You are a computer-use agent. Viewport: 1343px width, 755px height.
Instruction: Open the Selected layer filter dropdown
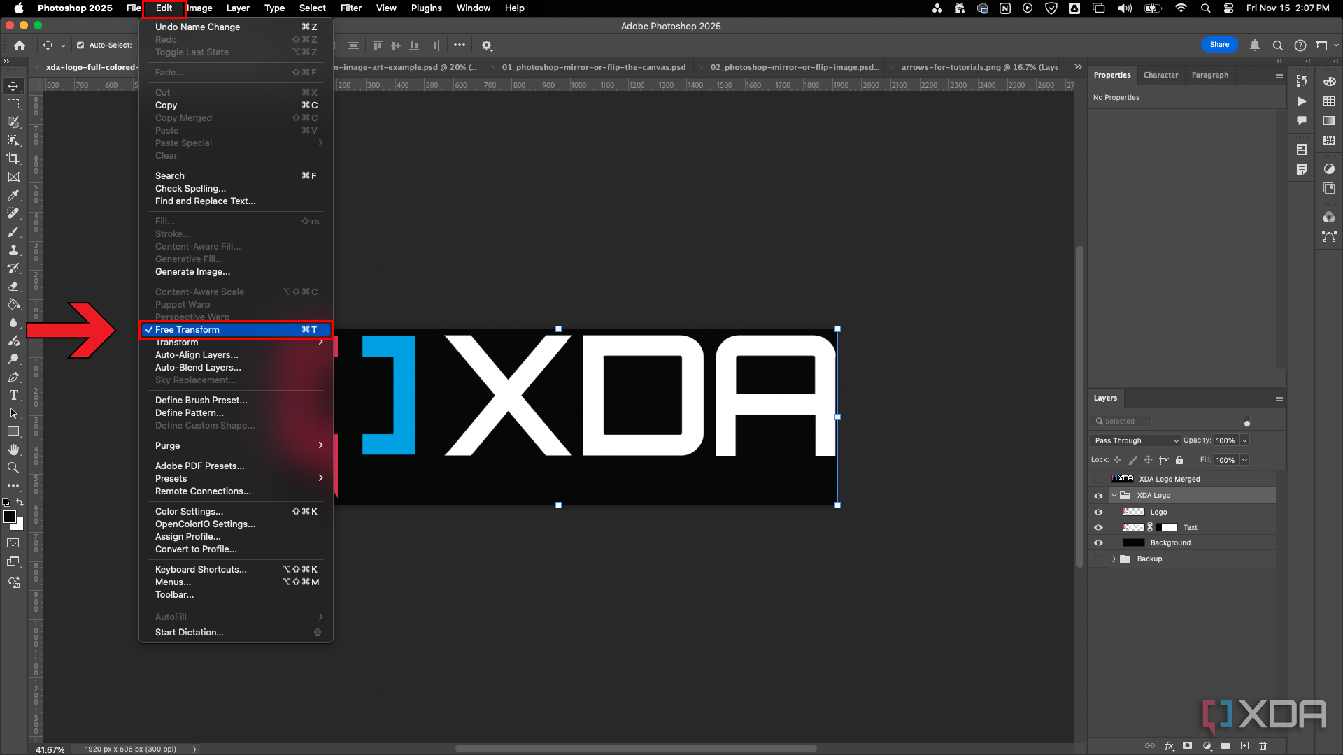click(x=1121, y=422)
